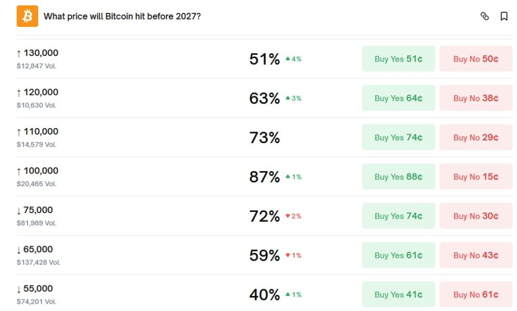Click the Bitcoin market logo icon
Viewport: 517px width, 311px height.
[28, 17]
